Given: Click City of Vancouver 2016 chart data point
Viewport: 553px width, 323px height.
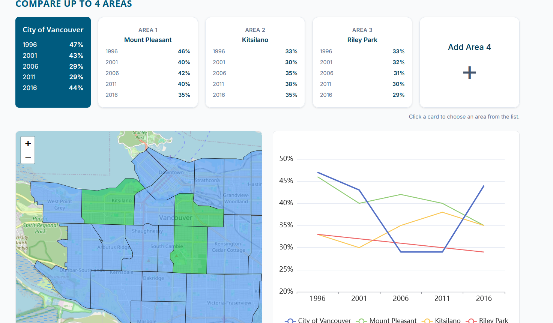Looking at the screenshot, I should point(484,186).
